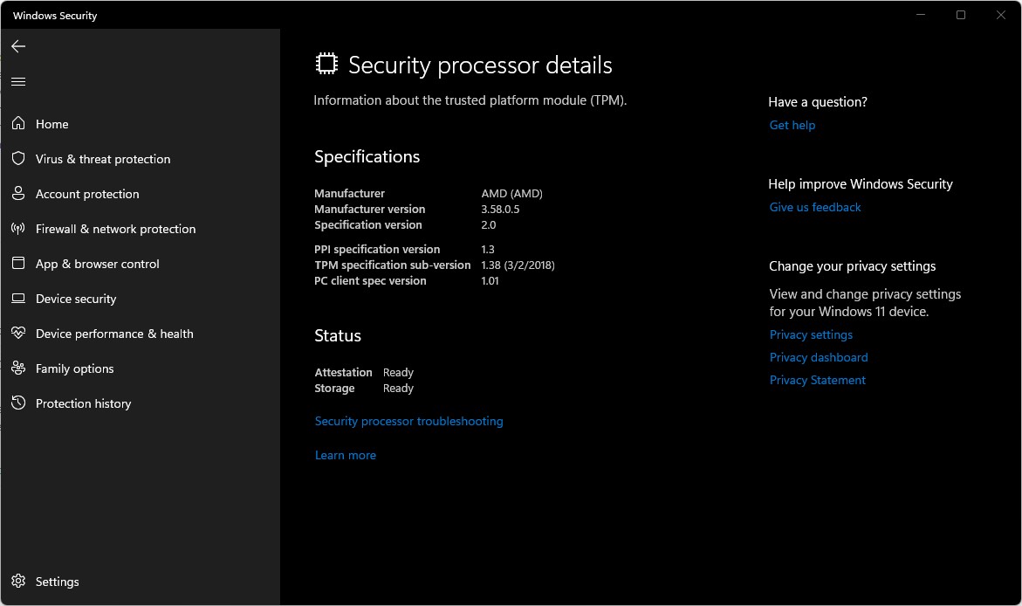Open the Privacy dashboard link
This screenshot has width=1022, height=606.
819,357
